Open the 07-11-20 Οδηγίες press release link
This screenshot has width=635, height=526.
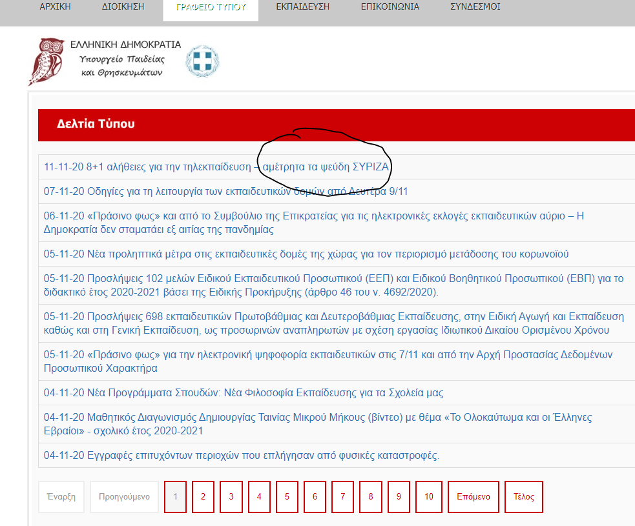click(225, 192)
